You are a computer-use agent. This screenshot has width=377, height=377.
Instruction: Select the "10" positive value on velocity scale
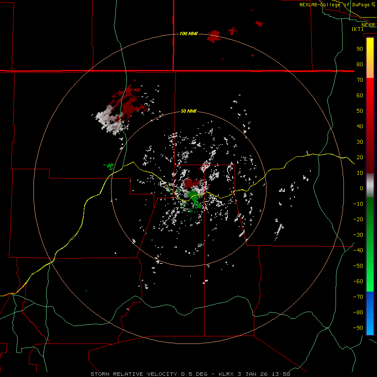pyautogui.click(x=360, y=173)
